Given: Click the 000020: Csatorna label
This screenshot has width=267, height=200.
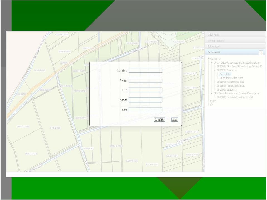Looking at the screenshot, I should (x=226, y=70).
